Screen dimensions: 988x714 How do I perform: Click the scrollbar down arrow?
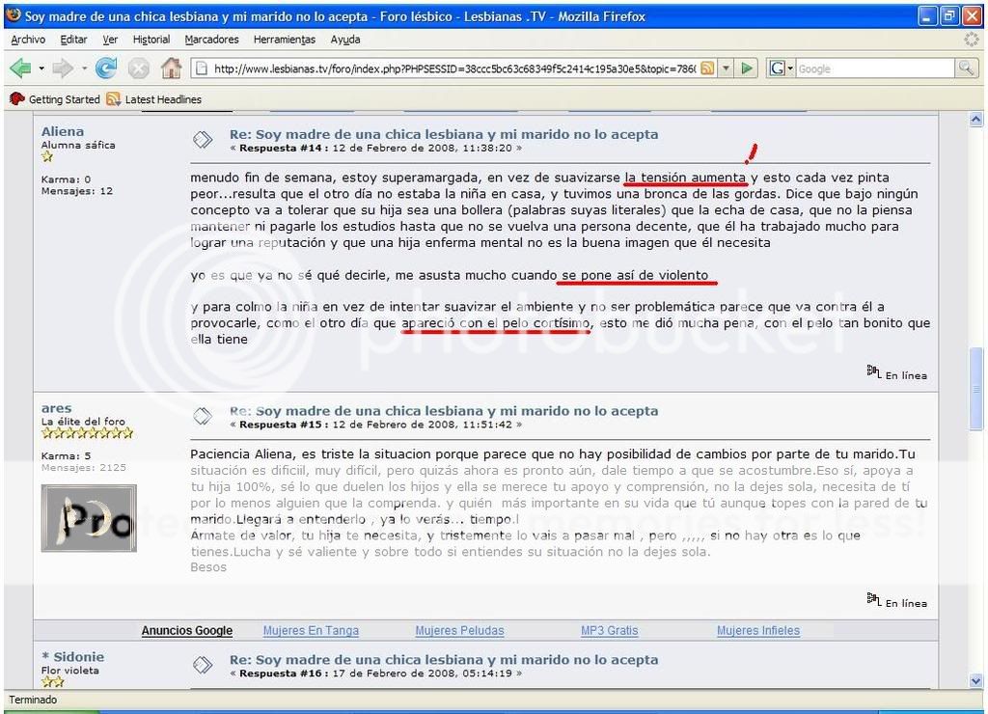(x=975, y=680)
